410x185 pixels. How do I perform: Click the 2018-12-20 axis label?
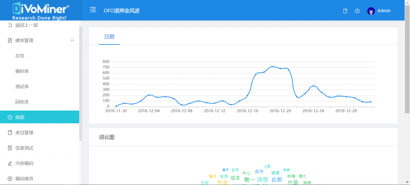(x=280, y=111)
